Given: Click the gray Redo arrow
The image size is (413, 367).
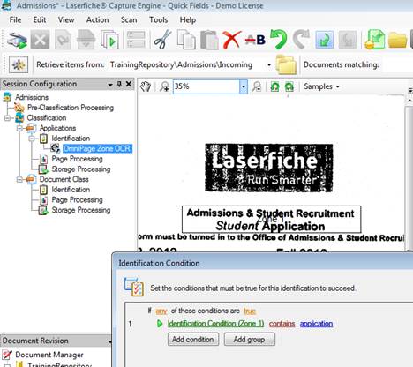Looking at the screenshot, I should pos(301,40).
